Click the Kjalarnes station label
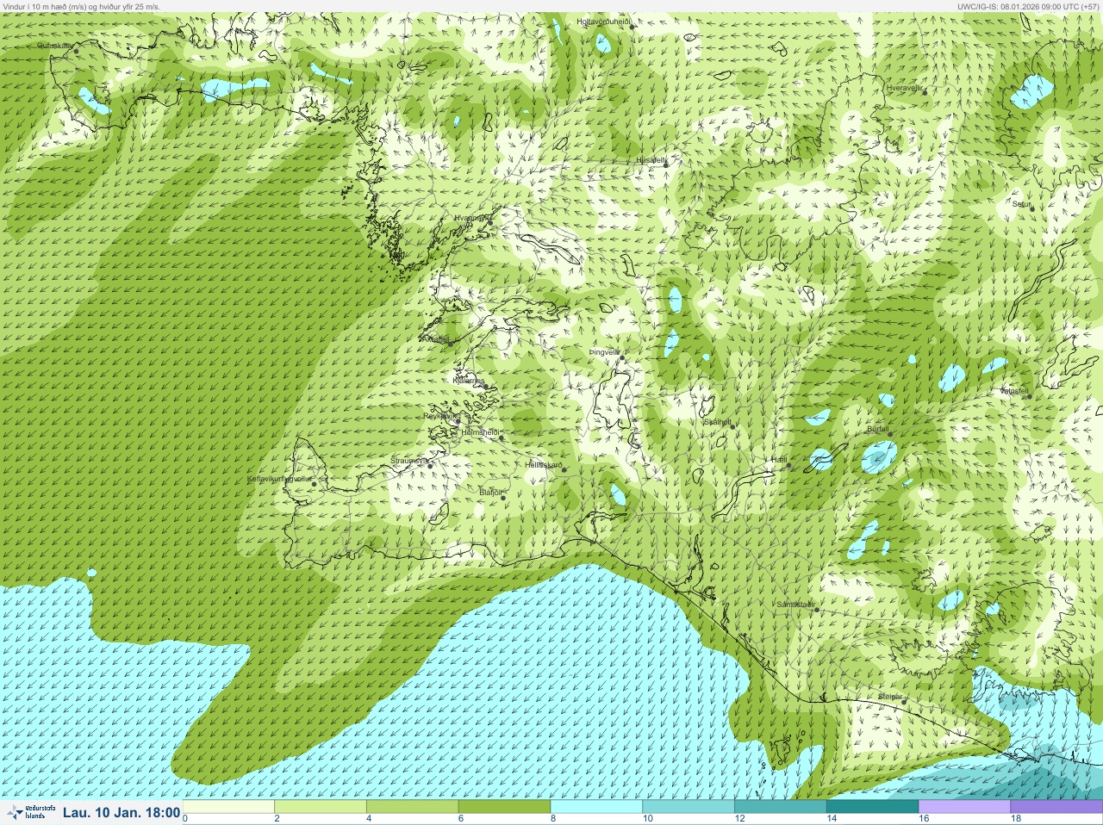 coord(469,381)
